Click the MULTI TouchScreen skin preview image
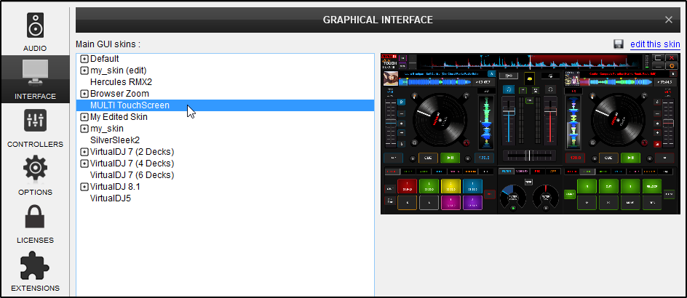 coord(529,134)
